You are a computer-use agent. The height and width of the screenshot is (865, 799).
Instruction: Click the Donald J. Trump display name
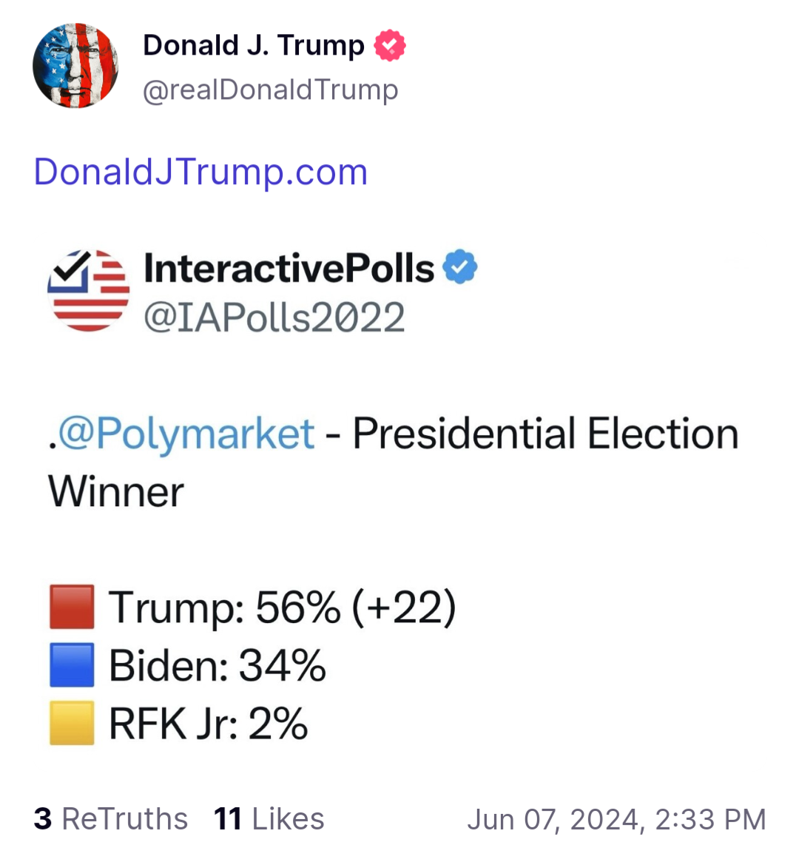coord(254,45)
